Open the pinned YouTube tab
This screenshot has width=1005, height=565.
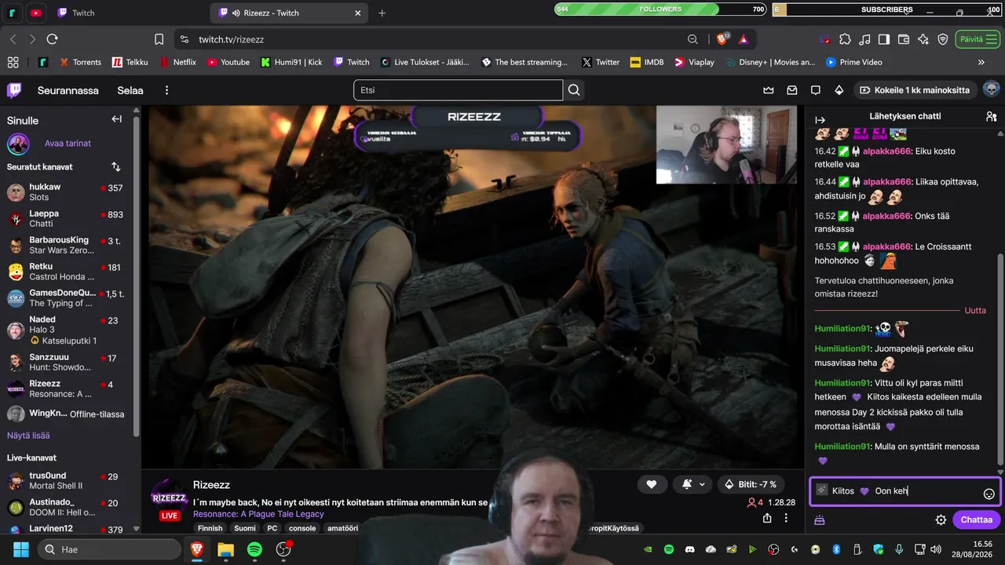click(x=35, y=13)
